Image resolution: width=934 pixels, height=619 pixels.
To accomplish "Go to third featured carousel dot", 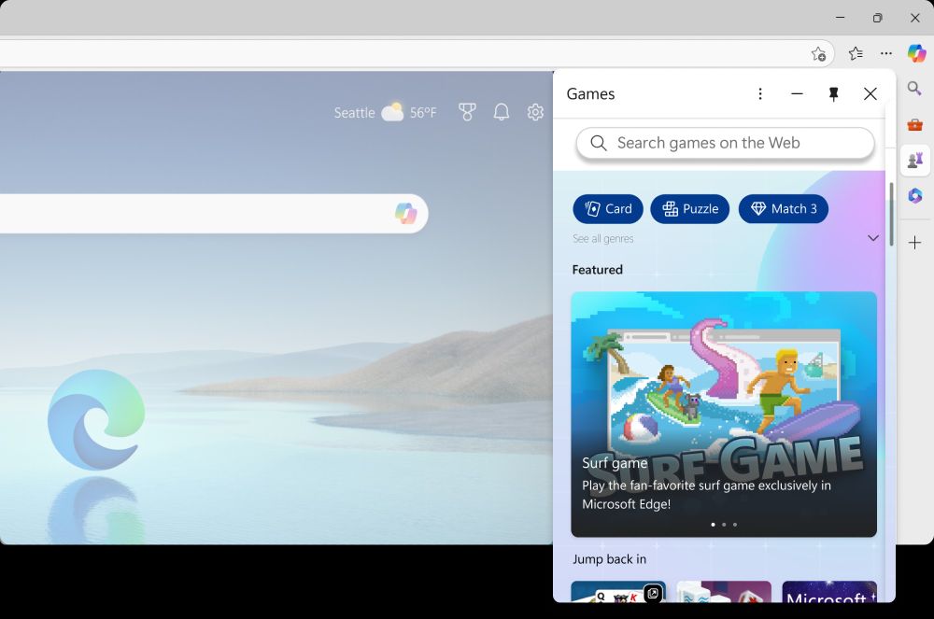I will click(x=735, y=525).
